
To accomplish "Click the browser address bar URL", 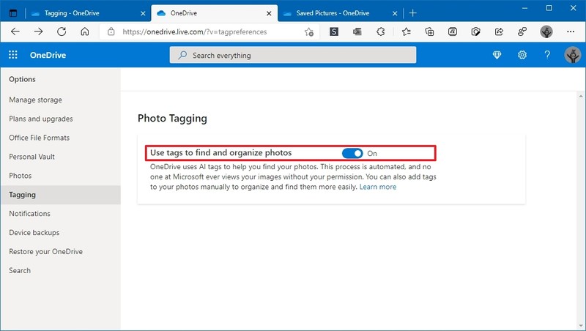I will [x=194, y=31].
